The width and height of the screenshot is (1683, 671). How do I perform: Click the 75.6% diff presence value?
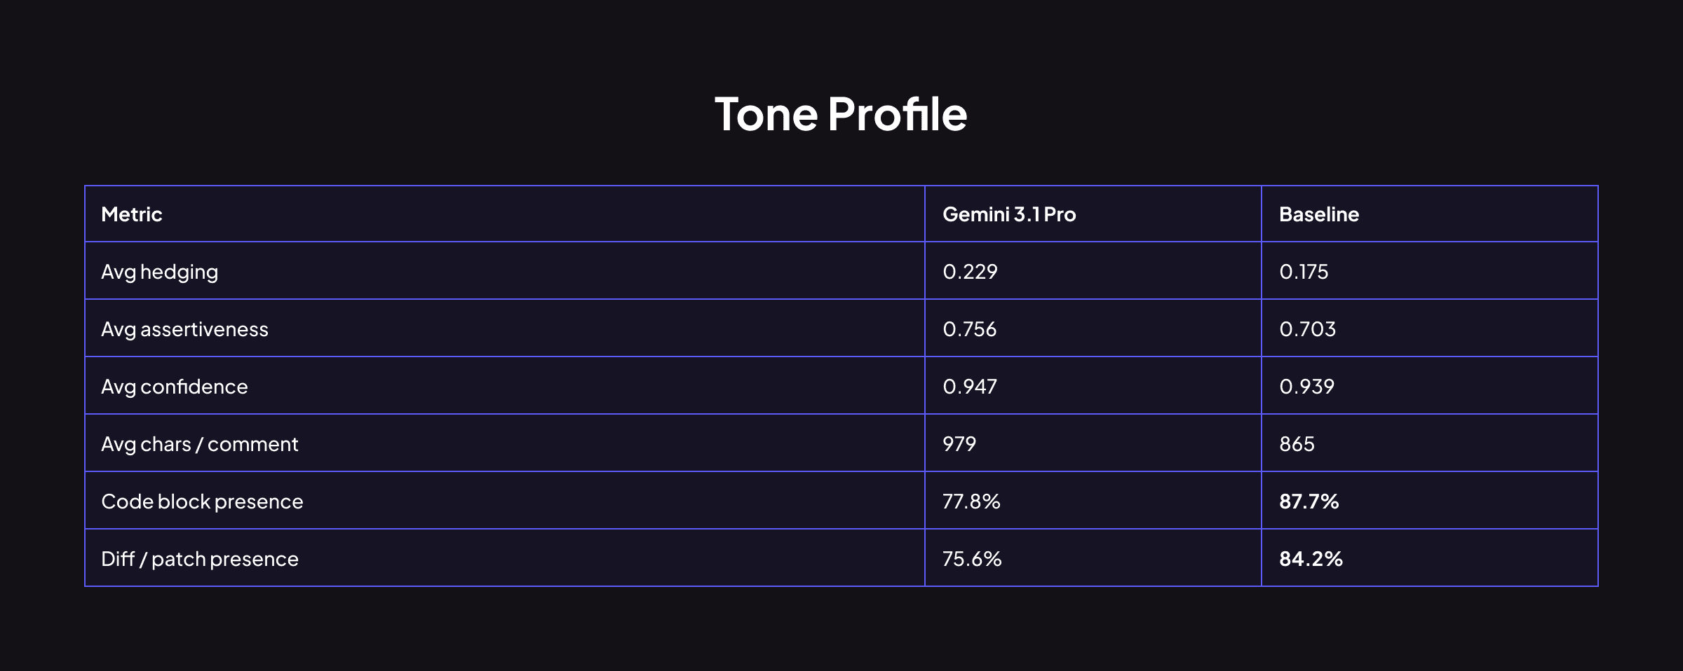point(972,559)
